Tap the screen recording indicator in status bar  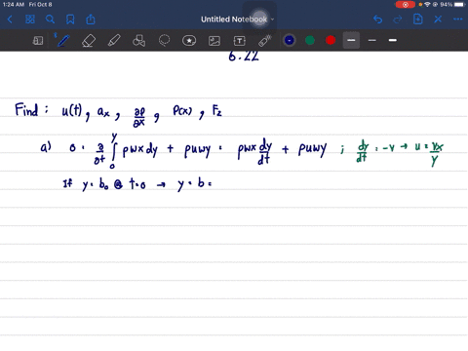point(405,5)
